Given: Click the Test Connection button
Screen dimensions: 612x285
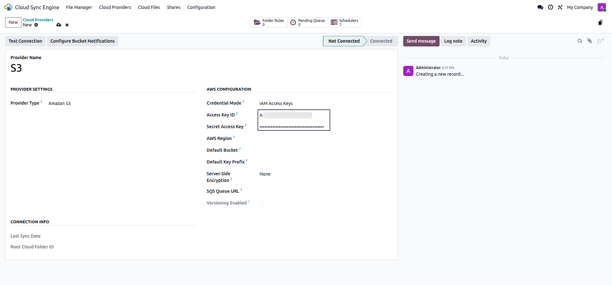Looking at the screenshot, I should [25, 41].
